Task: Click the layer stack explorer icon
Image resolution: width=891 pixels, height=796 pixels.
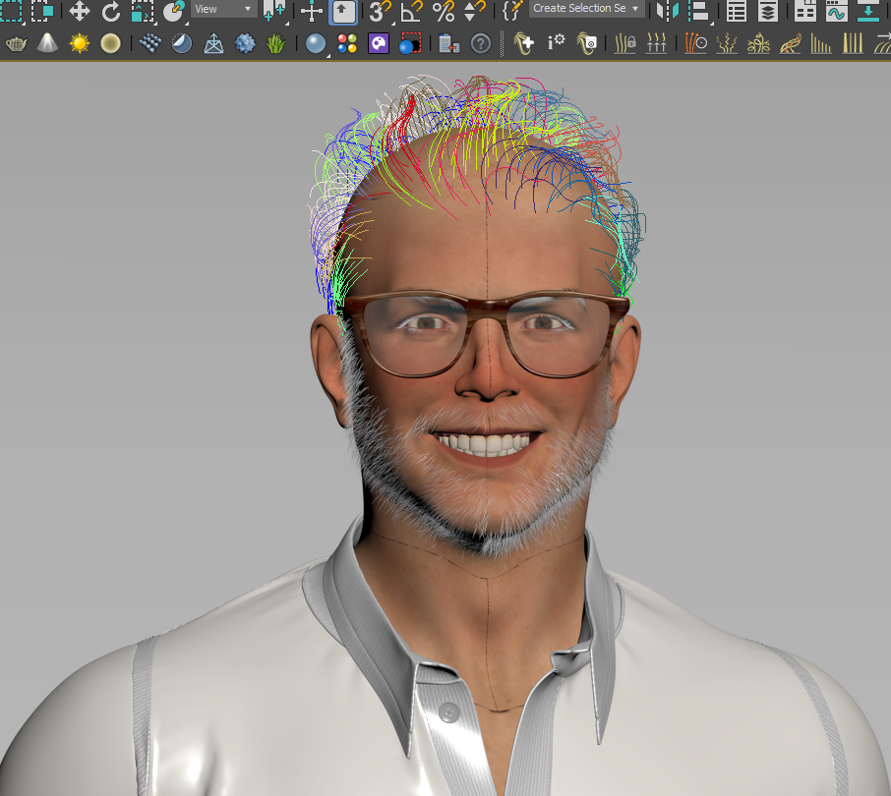Action: pos(768,12)
